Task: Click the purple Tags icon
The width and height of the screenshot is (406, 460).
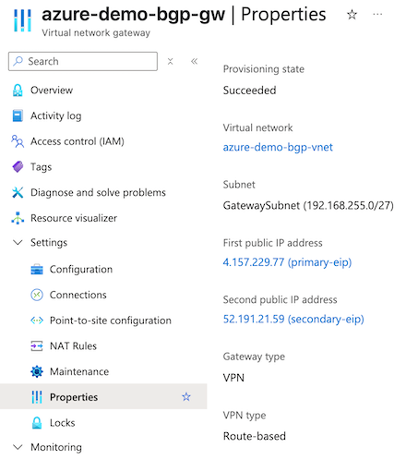Action: 18,167
